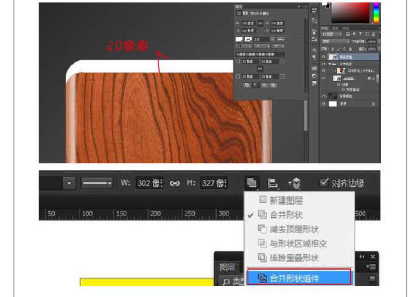420x297 pixels.
Task: Click the path operations icon in options bar
Action: tap(251, 183)
